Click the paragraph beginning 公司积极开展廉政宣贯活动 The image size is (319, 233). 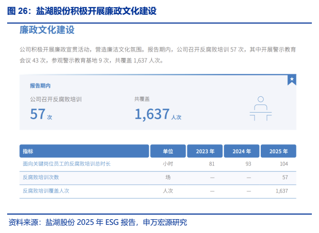point(157,55)
